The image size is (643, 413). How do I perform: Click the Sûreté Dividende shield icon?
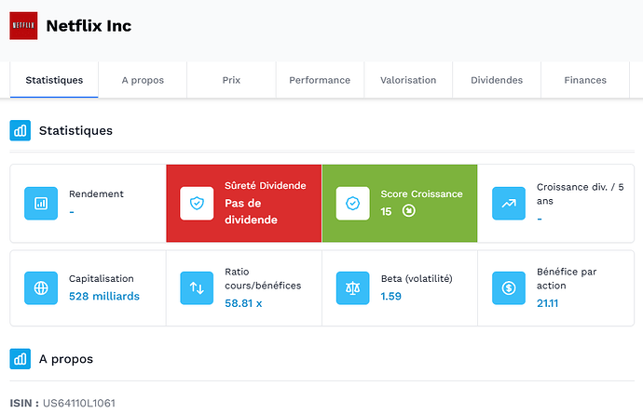click(197, 204)
